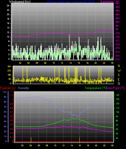Click the "14" hour label under the windspeed graph
This screenshot has height=149, width=126.
[70, 63]
